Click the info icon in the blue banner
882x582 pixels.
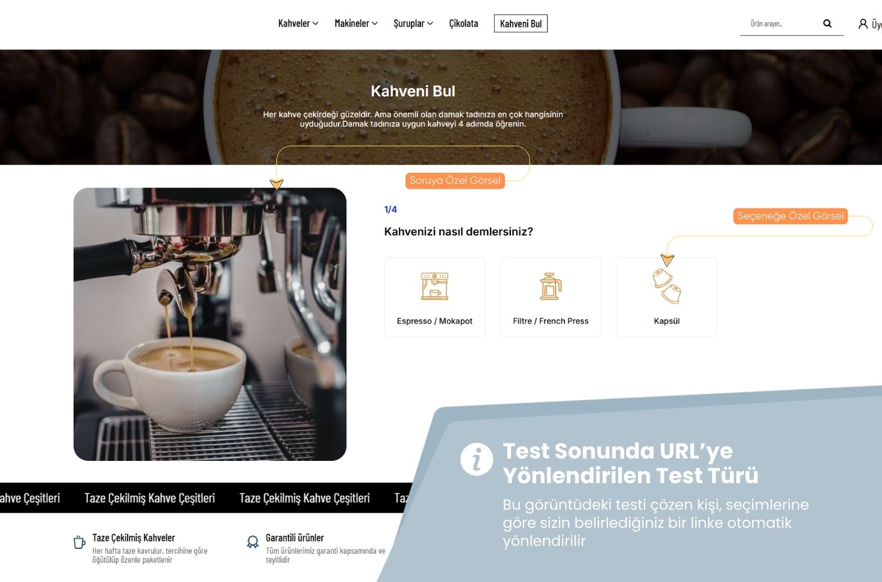[477, 460]
